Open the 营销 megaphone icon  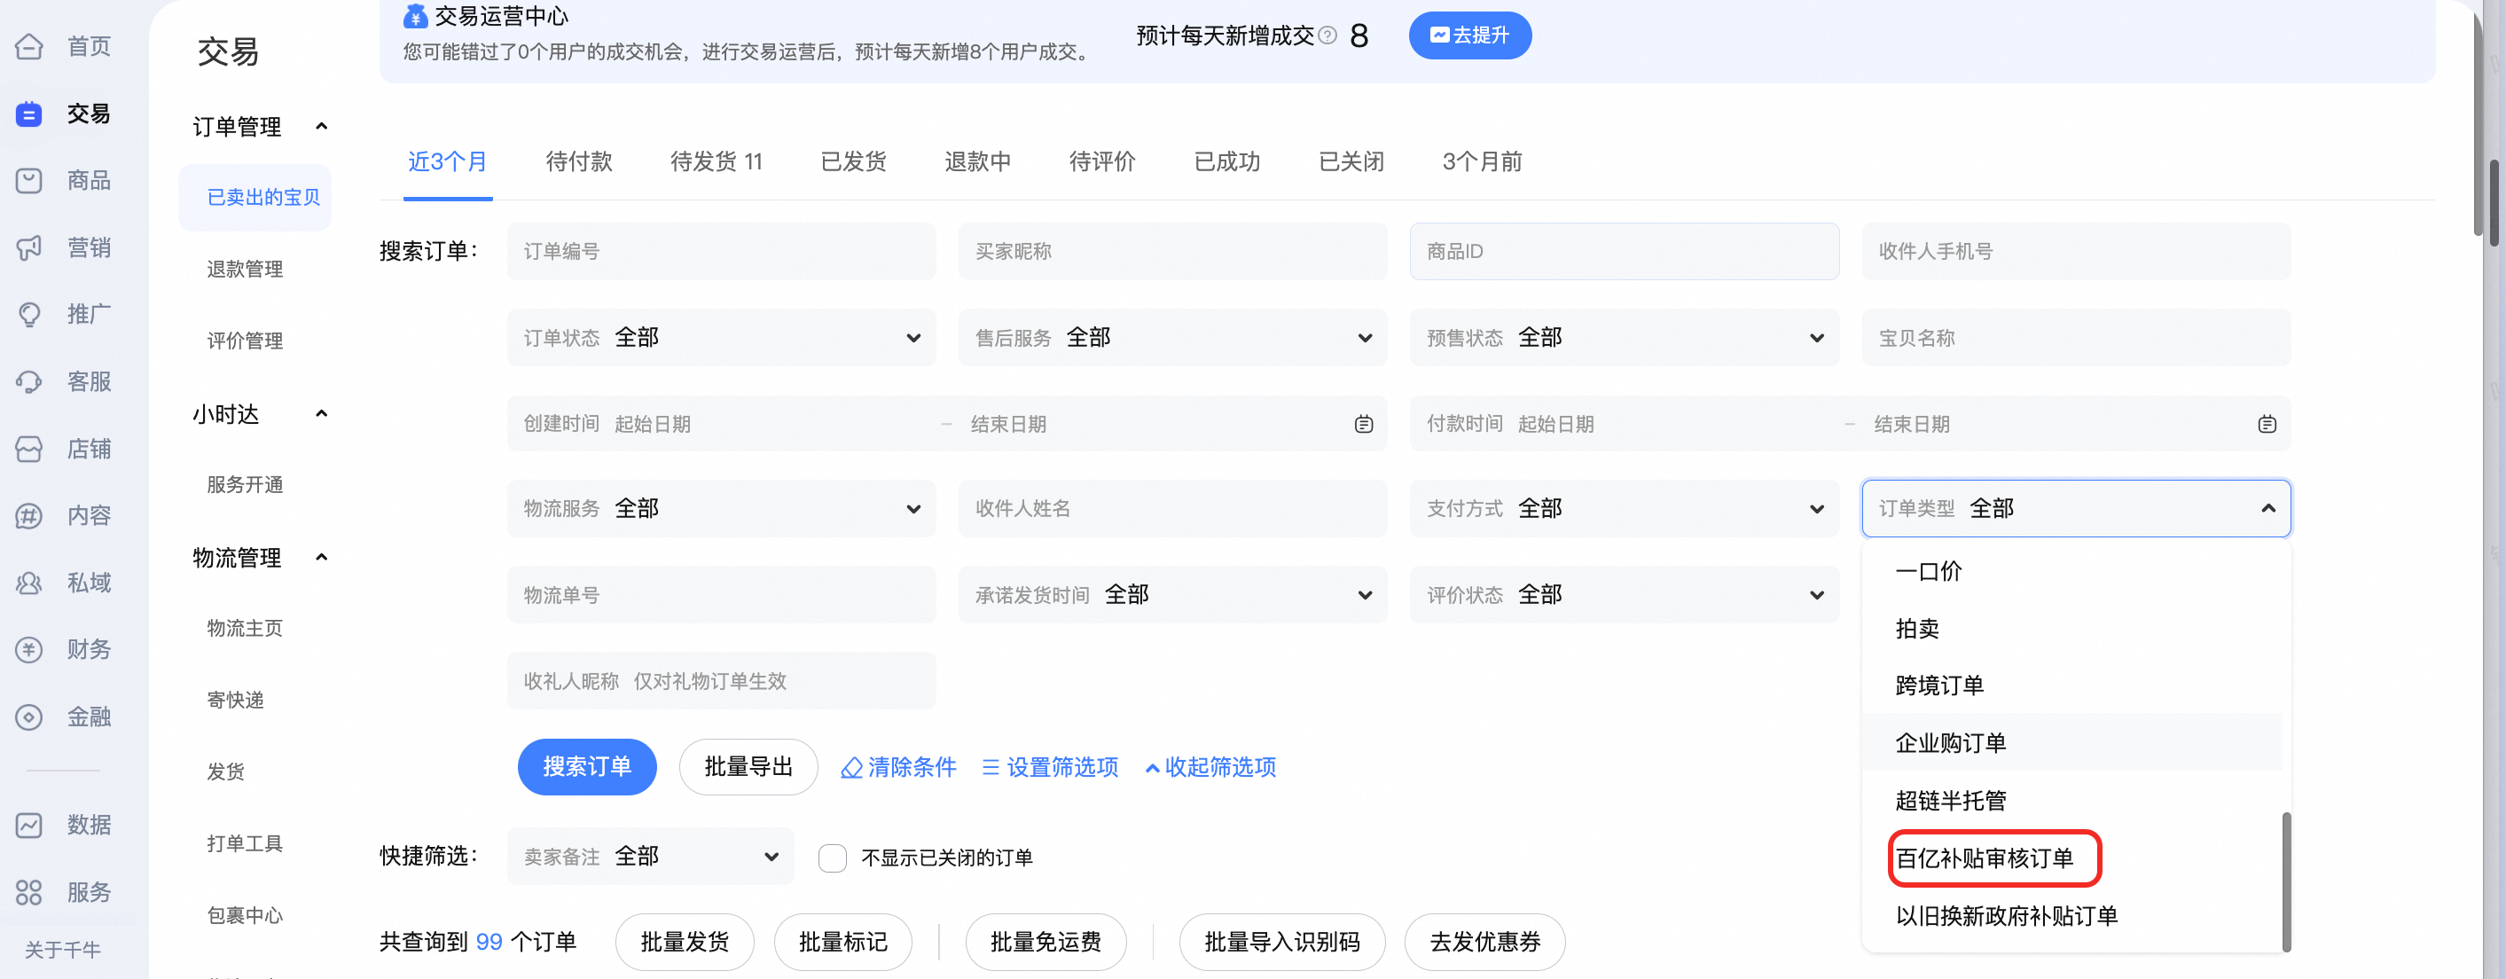pos(29,247)
